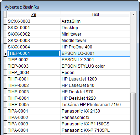The height and width of the screenshot is (135, 140).
Task: Sort by the Zn column header
Action: coord(34,15)
